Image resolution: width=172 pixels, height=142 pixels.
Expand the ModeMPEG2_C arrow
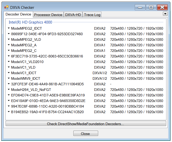coord(9,50)
